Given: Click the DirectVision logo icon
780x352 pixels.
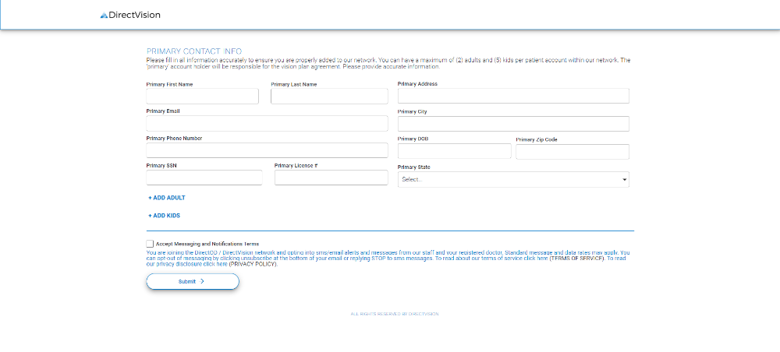Looking at the screenshot, I should point(104,16).
